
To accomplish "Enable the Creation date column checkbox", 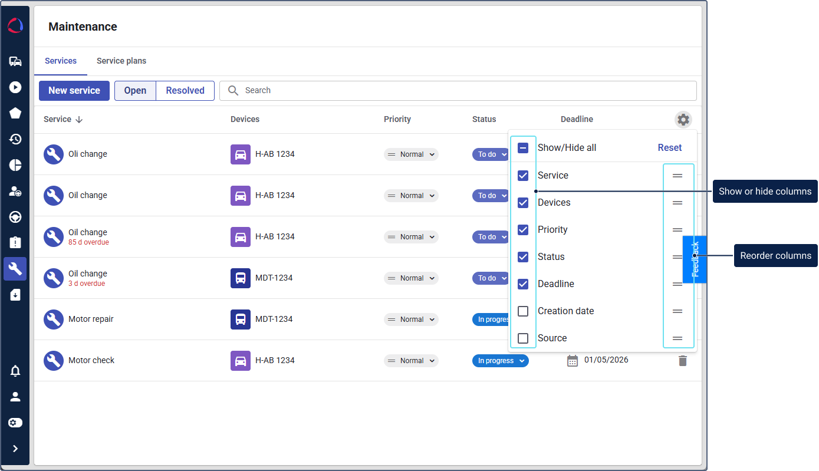I will pyautogui.click(x=523, y=311).
